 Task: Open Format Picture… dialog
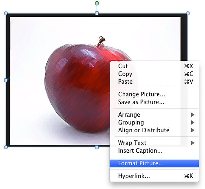(154, 163)
